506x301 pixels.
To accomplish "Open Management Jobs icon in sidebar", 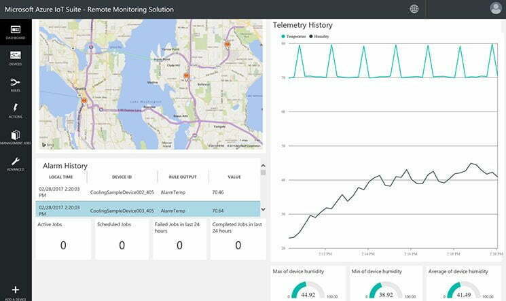I will click(16, 135).
